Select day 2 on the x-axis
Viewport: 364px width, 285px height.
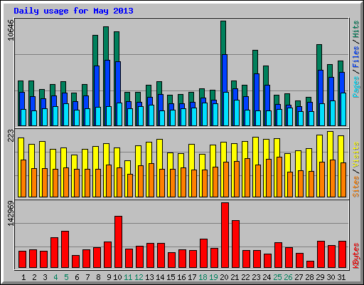[34, 277]
